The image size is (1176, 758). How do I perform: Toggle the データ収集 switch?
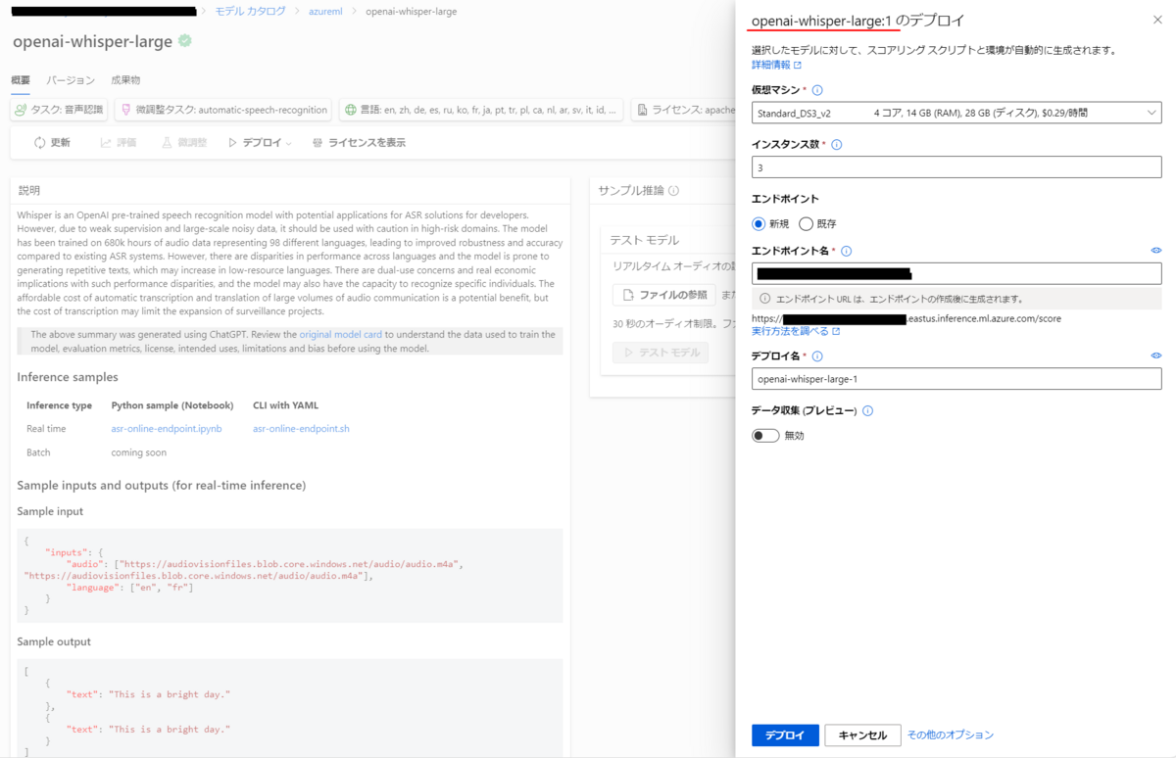tap(765, 436)
